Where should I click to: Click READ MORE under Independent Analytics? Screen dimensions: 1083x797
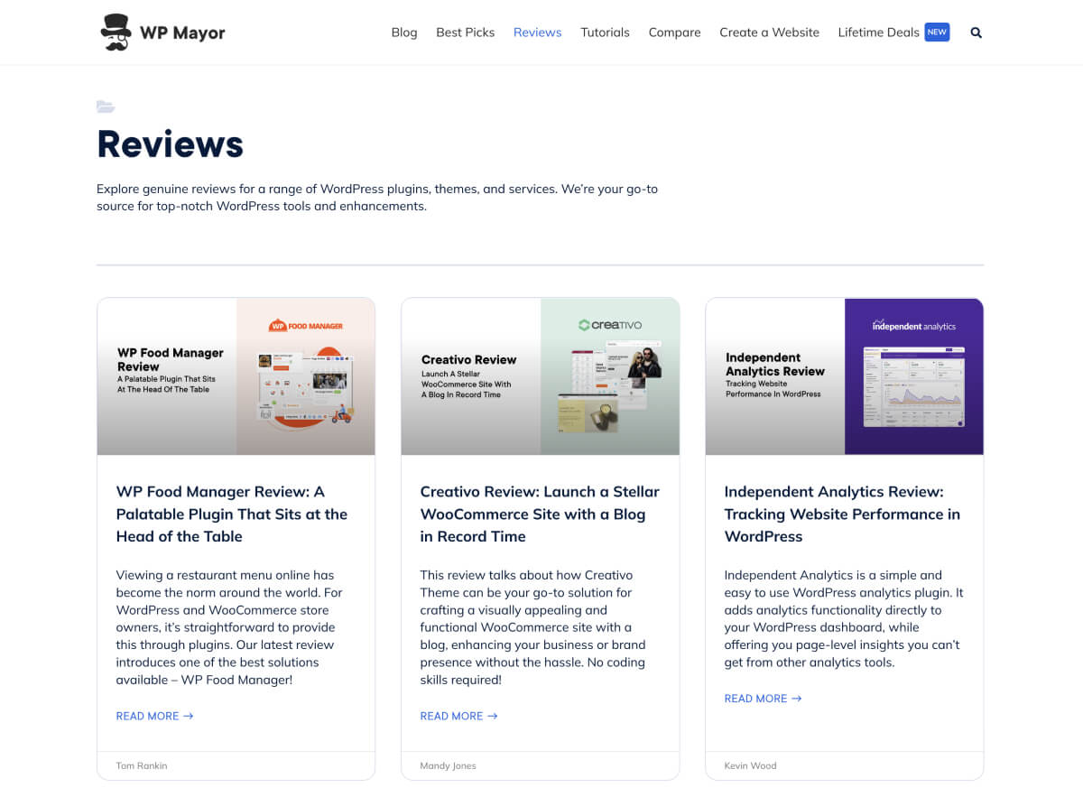[763, 699]
